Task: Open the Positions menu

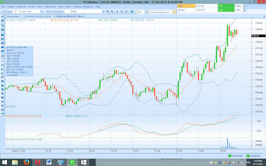Action: tap(21, 7)
